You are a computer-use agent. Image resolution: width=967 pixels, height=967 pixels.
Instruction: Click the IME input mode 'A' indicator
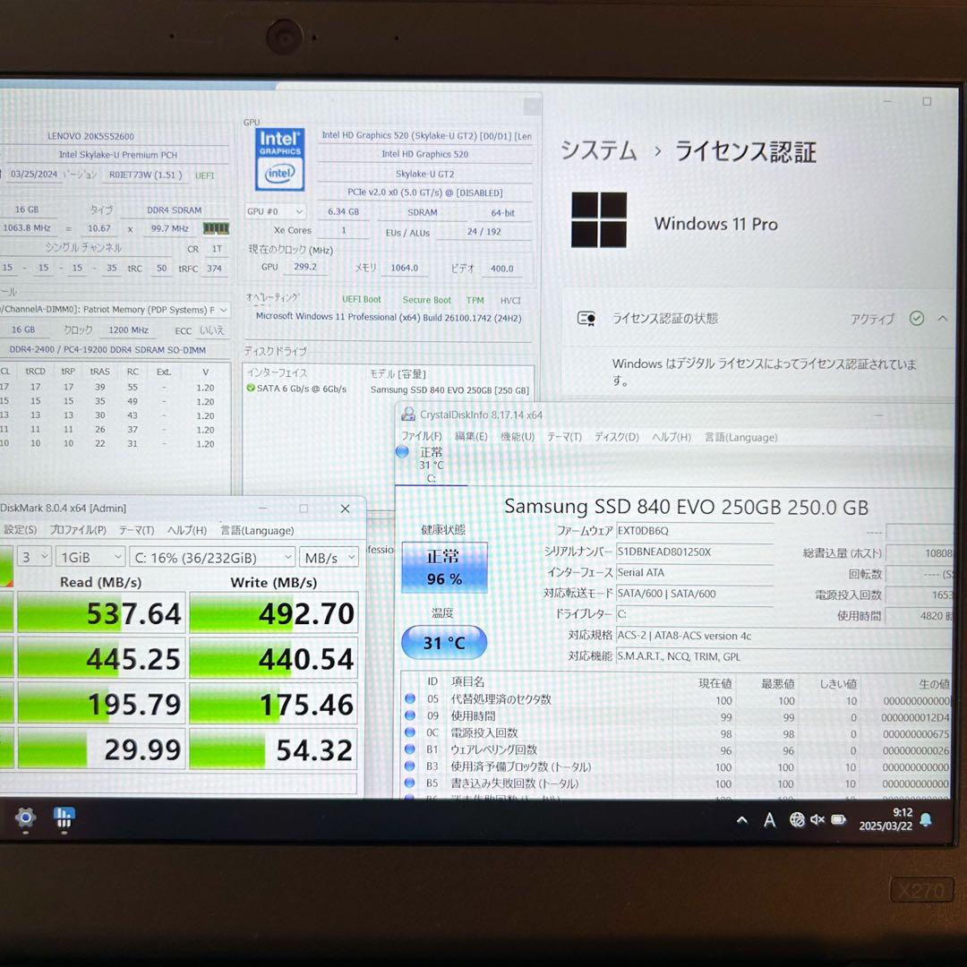point(769,820)
